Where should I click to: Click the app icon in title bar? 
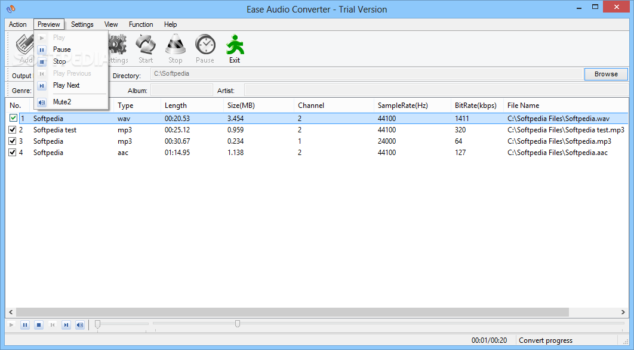point(11,8)
